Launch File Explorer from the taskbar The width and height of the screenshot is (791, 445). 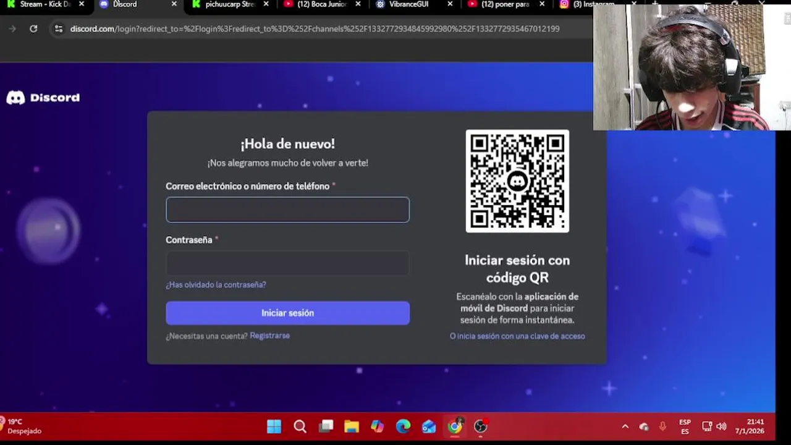(352, 426)
